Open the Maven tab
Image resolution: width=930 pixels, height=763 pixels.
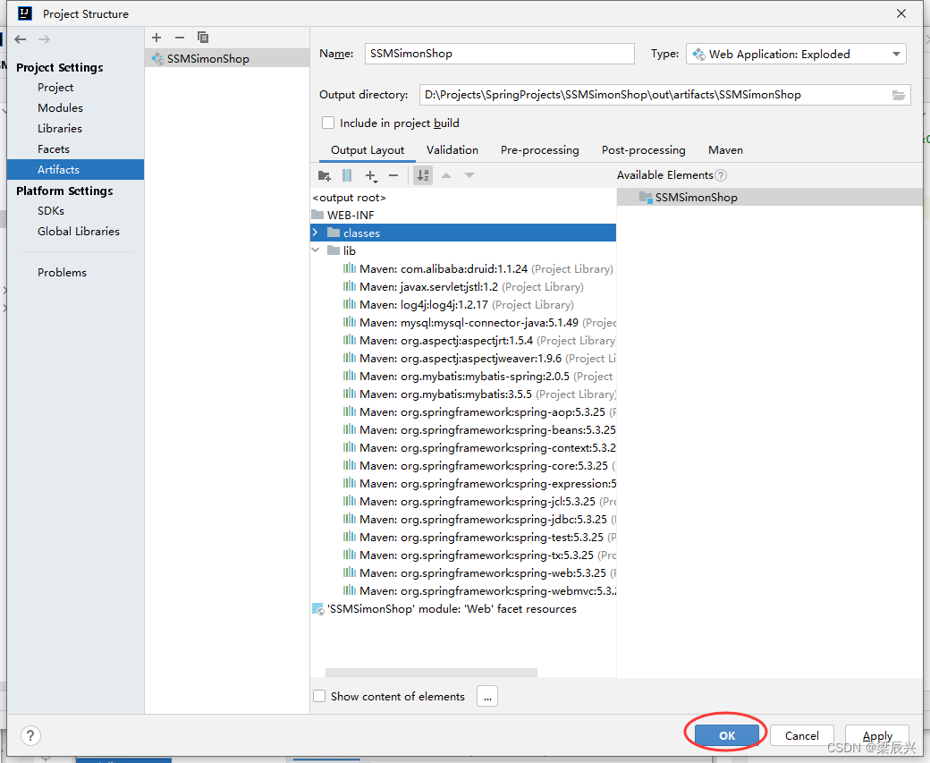725,150
